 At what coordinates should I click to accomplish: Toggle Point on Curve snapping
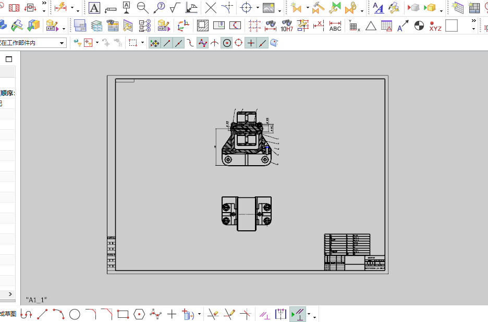tap(263, 43)
